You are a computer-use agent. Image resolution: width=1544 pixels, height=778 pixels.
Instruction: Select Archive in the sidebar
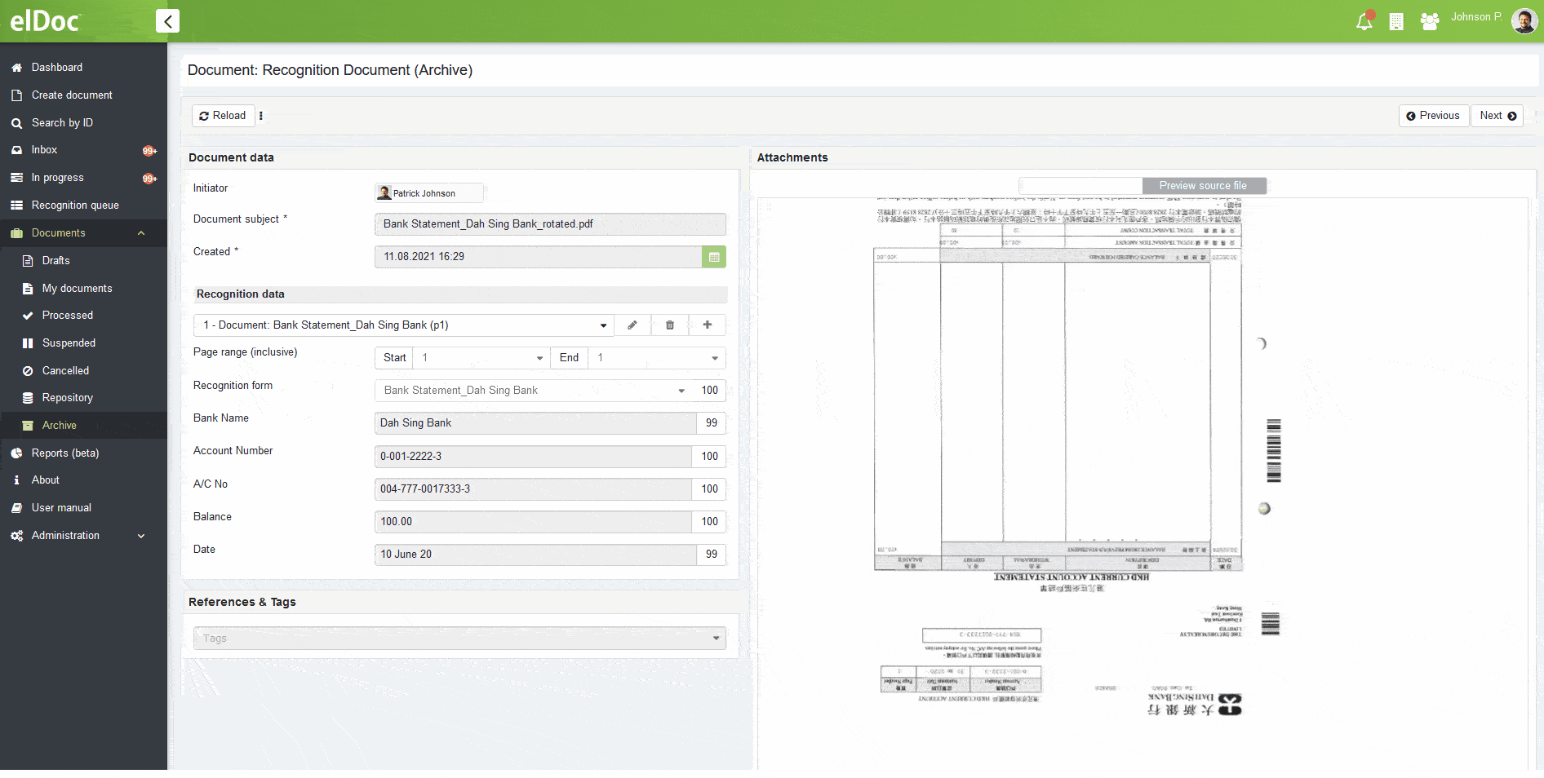tap(60, 426)
